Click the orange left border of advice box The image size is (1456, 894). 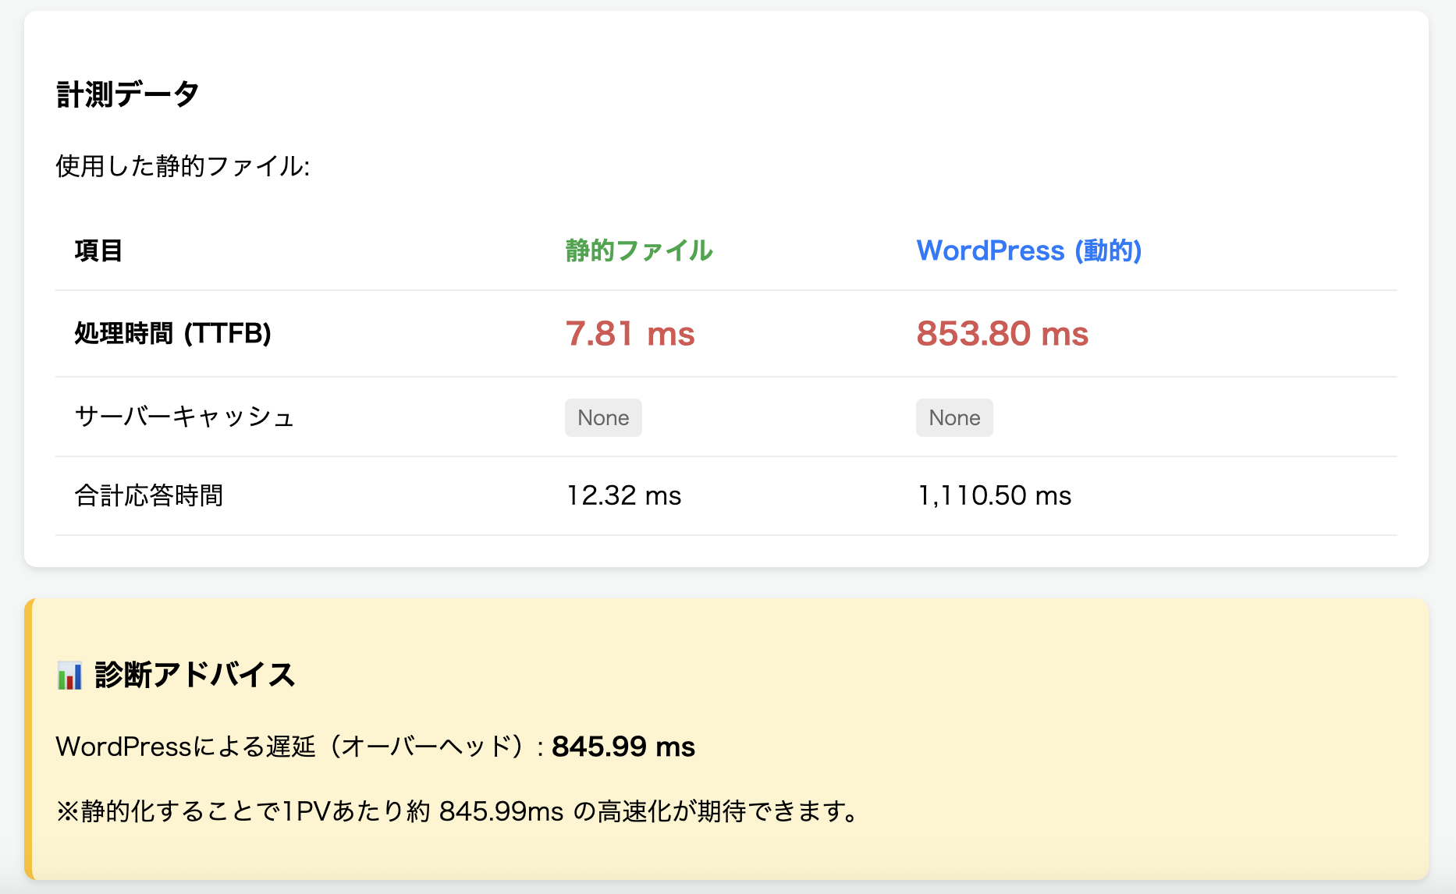click(29, 740)
